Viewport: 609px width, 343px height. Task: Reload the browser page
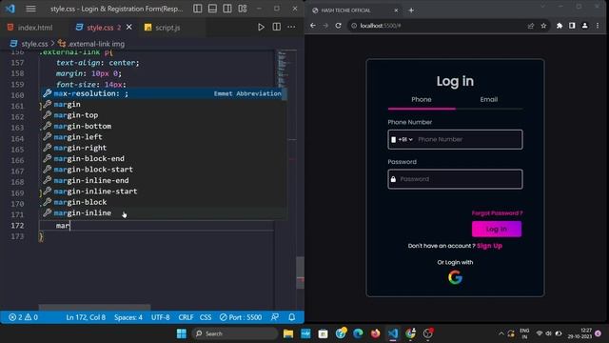pyautogui.click(x=339, y=26)
